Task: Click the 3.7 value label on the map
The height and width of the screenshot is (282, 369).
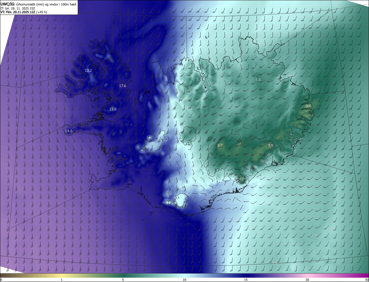Action: 220,146
